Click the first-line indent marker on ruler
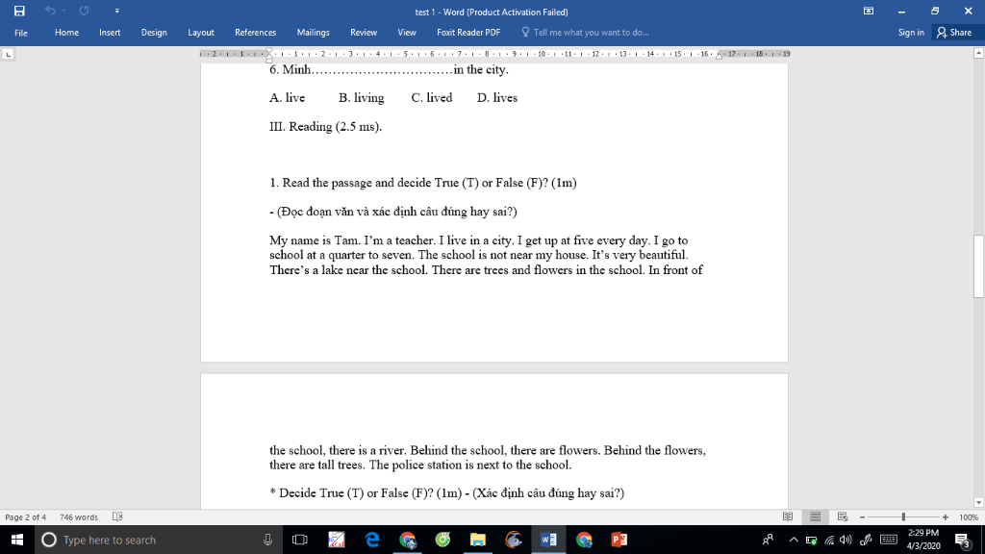 (269, 51)
